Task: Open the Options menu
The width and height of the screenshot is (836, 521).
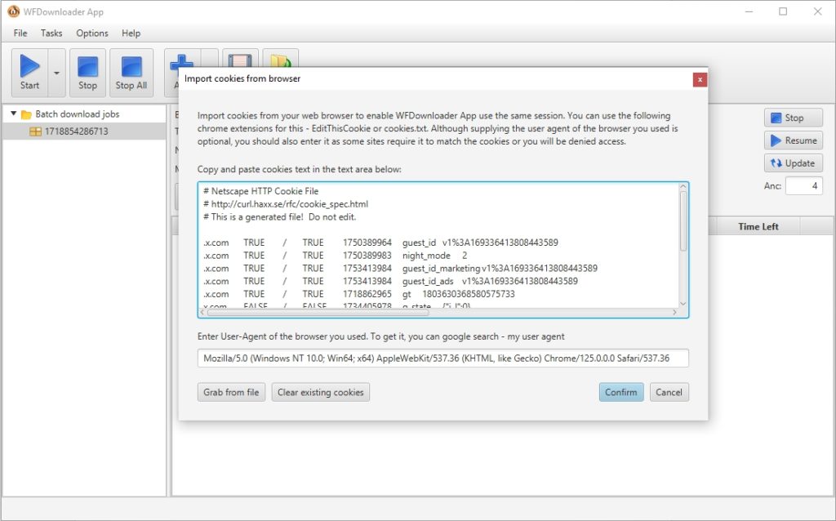Action: pos(91,33)
